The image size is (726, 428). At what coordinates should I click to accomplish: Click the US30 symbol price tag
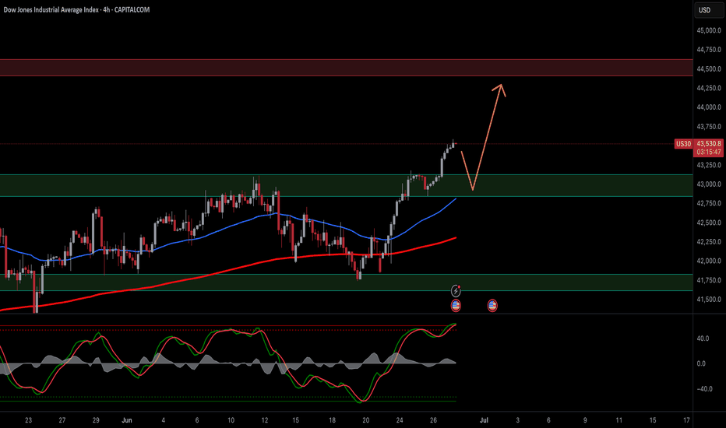point(683,144)
